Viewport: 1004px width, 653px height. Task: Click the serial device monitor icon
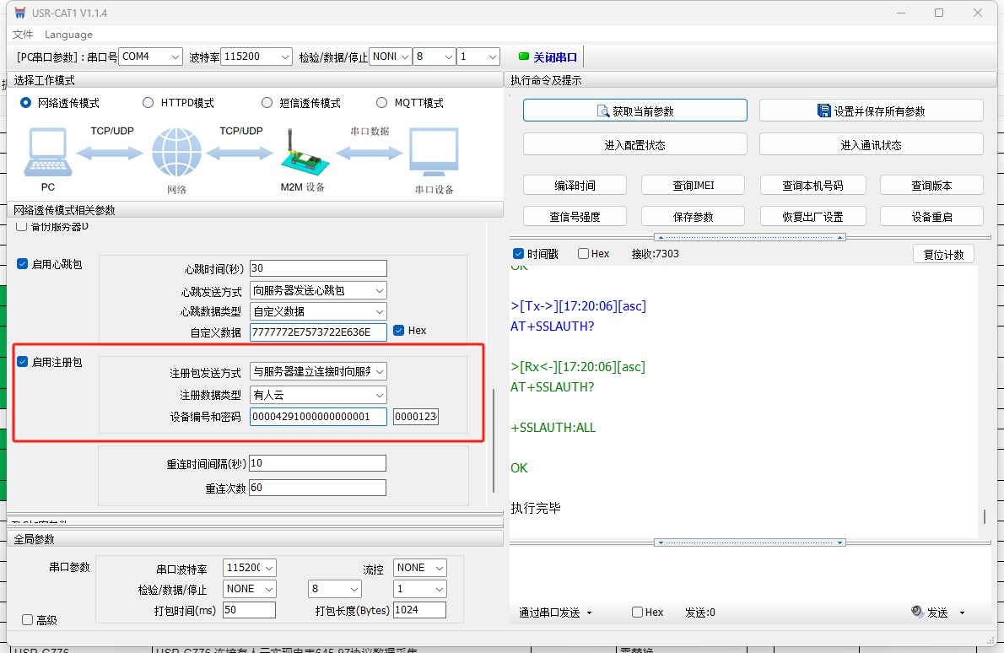[434, 153]
